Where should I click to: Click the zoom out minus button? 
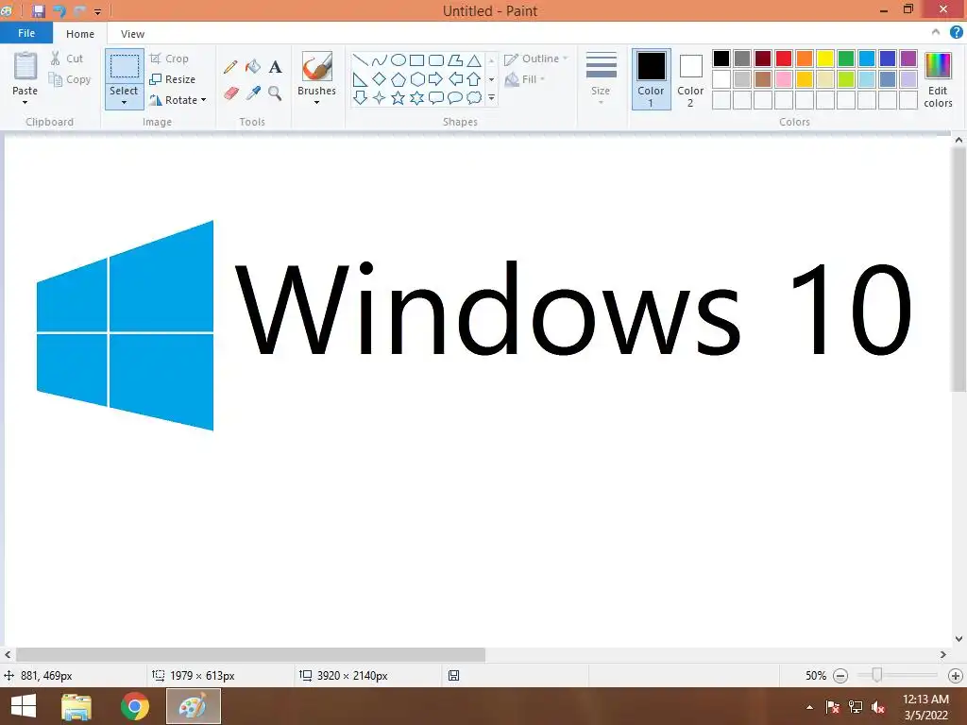(840, 676)
